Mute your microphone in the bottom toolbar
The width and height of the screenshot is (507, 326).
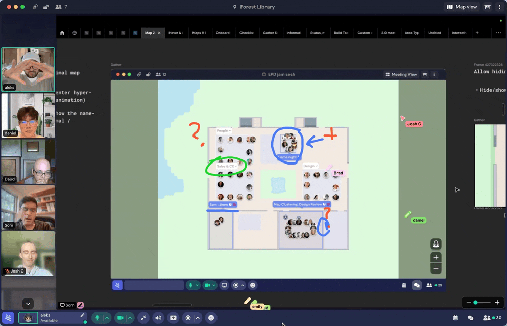97,318
